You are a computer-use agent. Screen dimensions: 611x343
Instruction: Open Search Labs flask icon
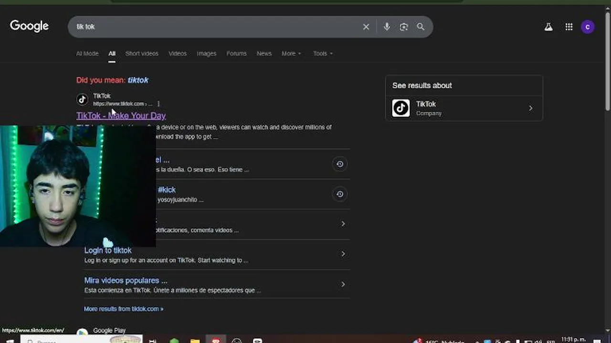coord(548,27)
